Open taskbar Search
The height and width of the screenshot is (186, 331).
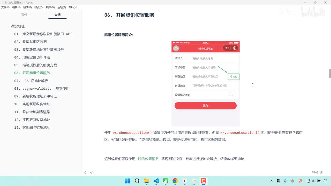(x=137, y=181)
